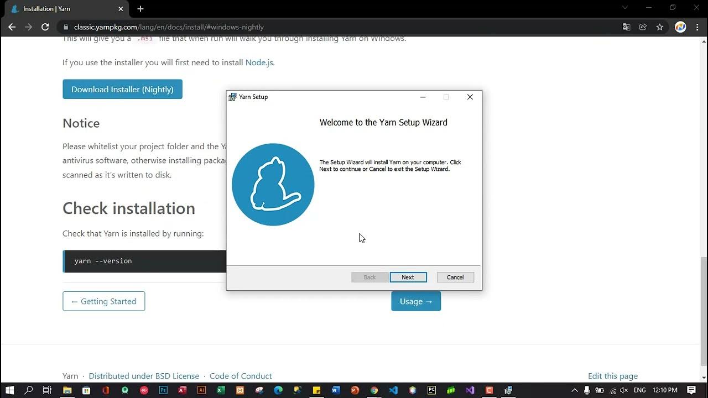Click Download Installer (Nightly) button
The height and width of the screenshot is (398, 708).
(x=122, y=89)
